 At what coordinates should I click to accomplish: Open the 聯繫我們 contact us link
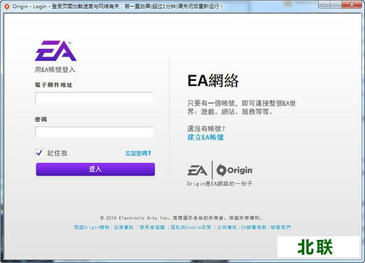tap(280, 227)
